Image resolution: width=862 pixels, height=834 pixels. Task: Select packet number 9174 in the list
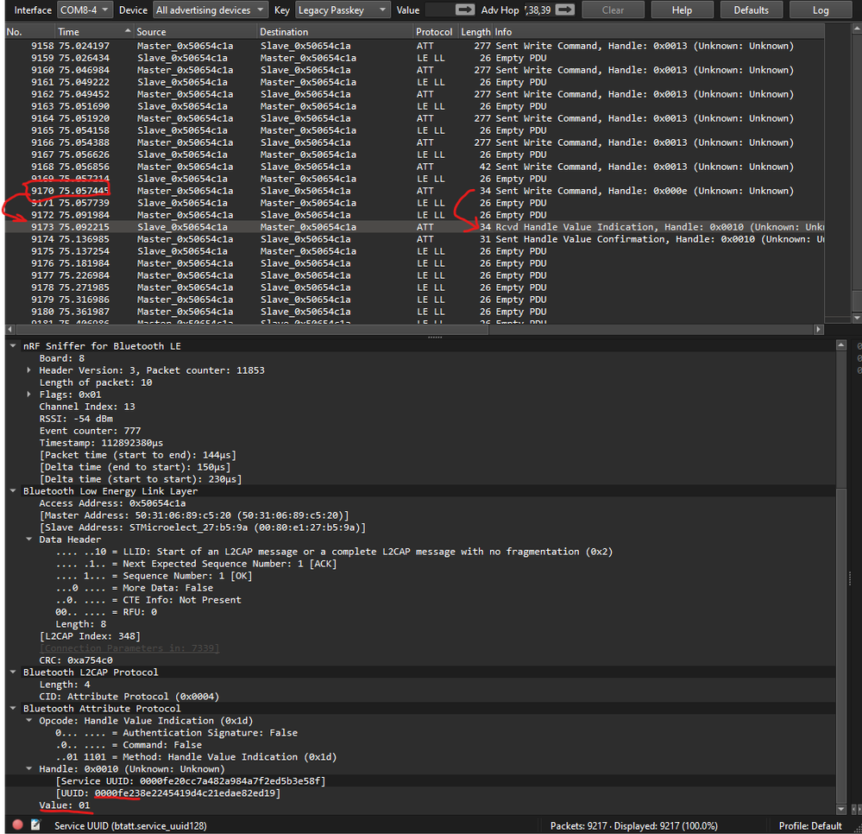point(259,239)
